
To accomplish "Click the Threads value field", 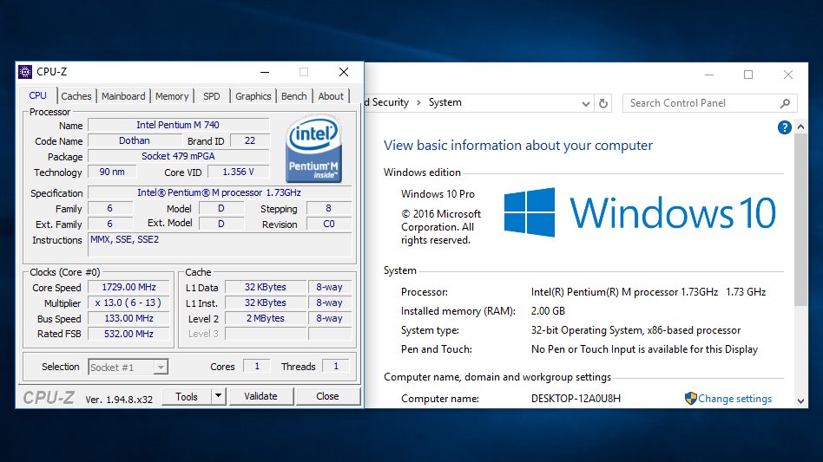I will (x=336, y=366).
